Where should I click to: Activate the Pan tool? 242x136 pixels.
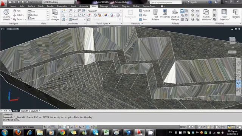point(17,11)
